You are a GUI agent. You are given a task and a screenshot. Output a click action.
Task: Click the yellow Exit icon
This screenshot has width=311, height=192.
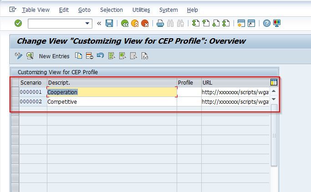[135, 23]
